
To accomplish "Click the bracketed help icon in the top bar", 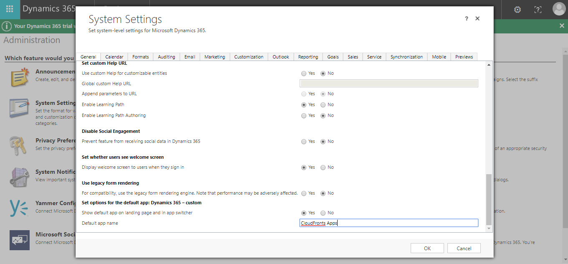I will (x=538, y=9).
